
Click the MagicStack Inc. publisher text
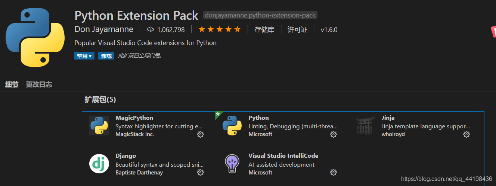(135, 134)
